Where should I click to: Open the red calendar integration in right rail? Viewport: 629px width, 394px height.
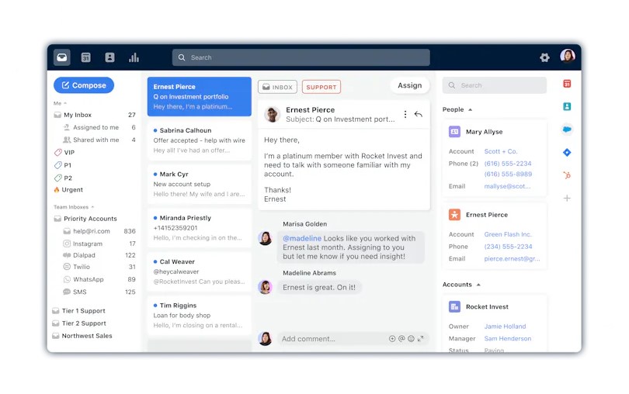coord(567,84)
